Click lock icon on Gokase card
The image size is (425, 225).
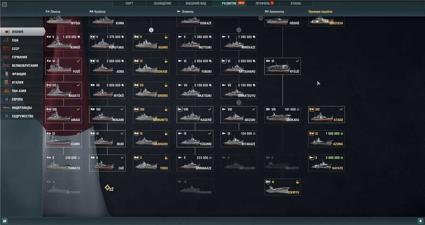(166, 61)
